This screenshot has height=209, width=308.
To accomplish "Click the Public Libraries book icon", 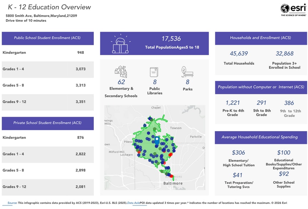I will click(x=154, y=72).
